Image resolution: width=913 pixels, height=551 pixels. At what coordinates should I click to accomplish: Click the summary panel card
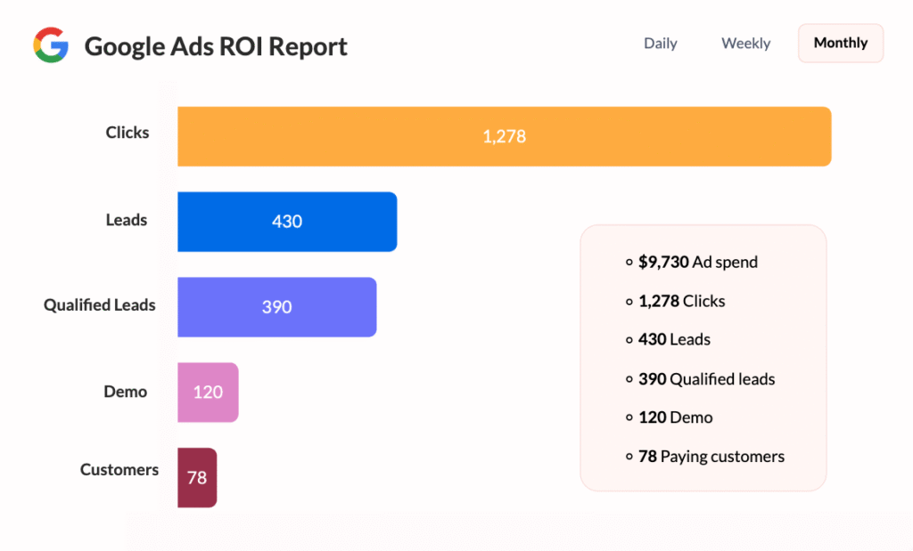(703, 358)
